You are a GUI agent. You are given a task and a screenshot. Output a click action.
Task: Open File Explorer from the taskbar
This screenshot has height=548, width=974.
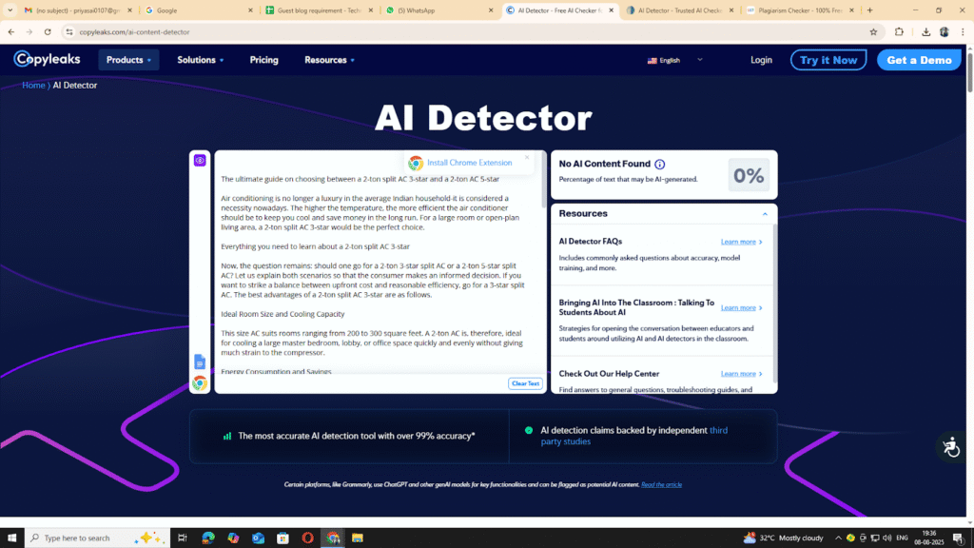pyautogui.click(x=358, y=538)
